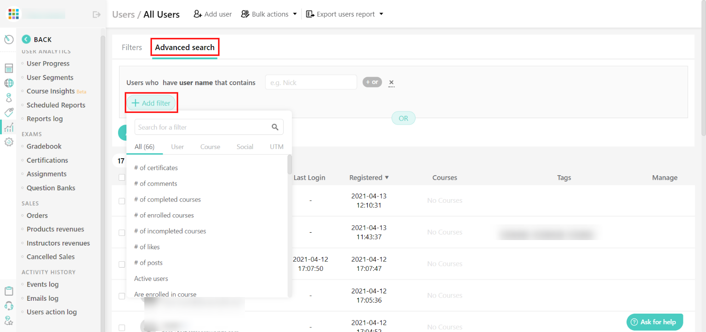The width and height of the screenshot is (706, 332).
Task: Switch to the Filters tab
Action: click(x=132, y=47)
